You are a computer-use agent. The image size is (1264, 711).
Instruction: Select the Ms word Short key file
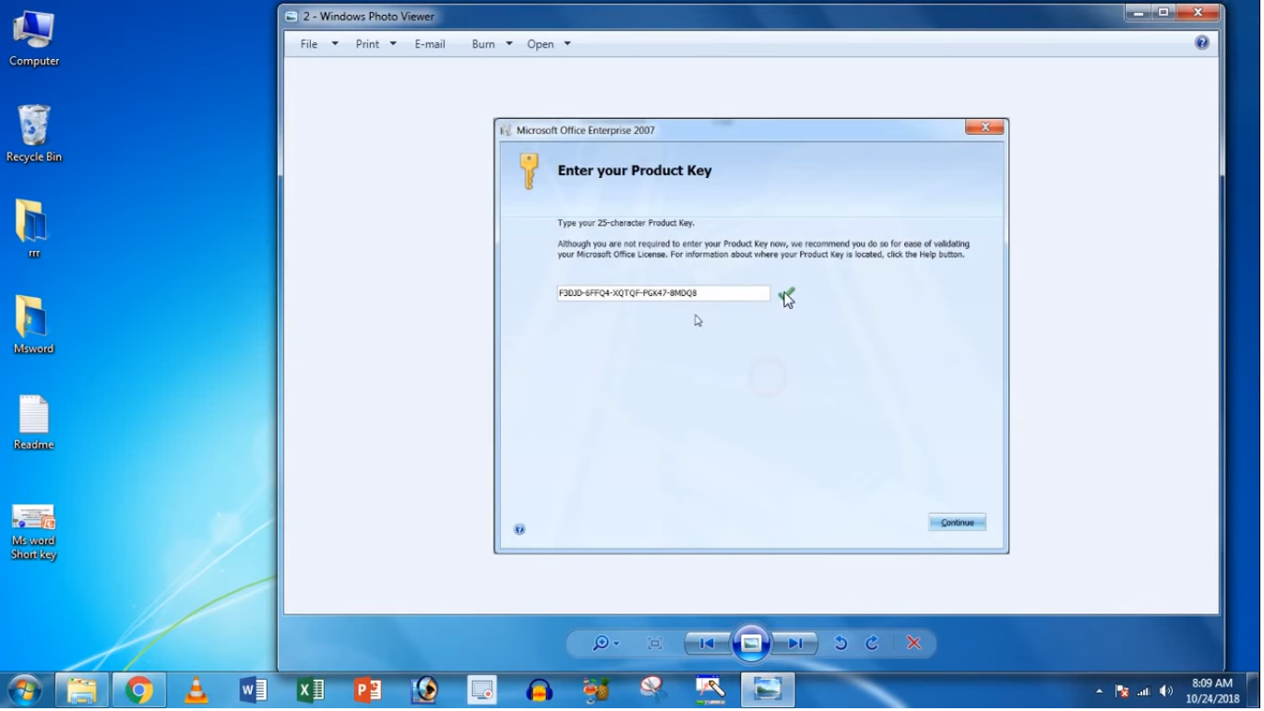click(34, 531)
